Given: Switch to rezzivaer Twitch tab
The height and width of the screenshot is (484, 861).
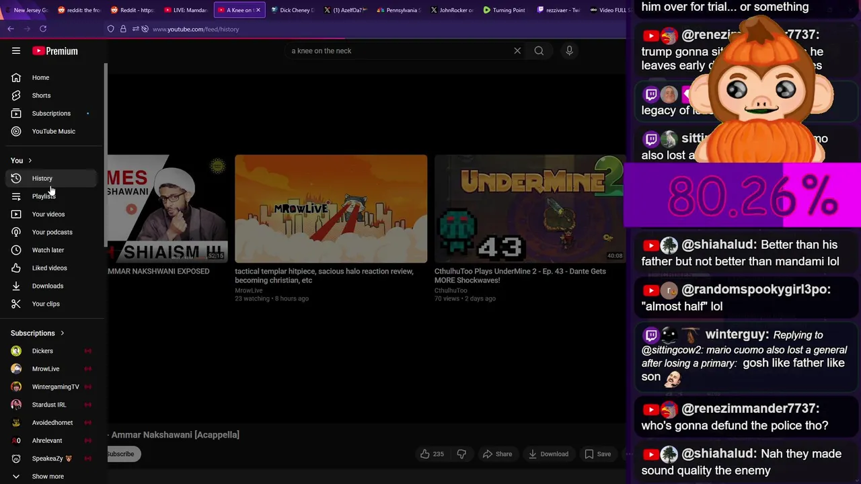Looking at the screenshot, I should pyautogui.click(x=558, y=10).
